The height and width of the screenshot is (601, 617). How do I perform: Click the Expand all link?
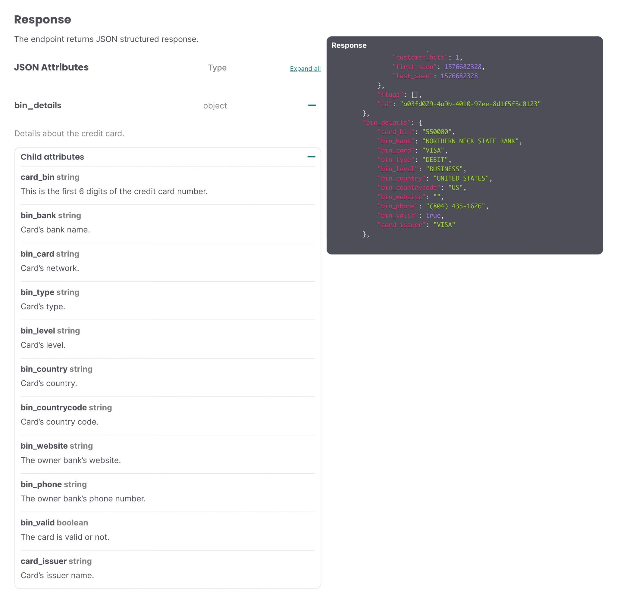point(305,68)
